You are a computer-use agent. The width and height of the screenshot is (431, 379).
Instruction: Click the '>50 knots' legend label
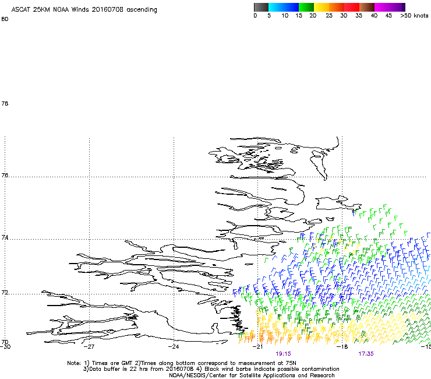414,16
